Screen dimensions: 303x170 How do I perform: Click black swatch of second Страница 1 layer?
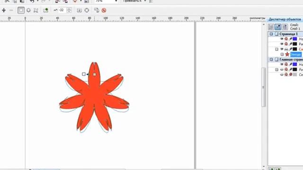click(294, 44)
